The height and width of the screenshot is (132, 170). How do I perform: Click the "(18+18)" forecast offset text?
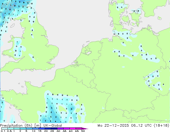pyautogui.click(x=161, y=126)
